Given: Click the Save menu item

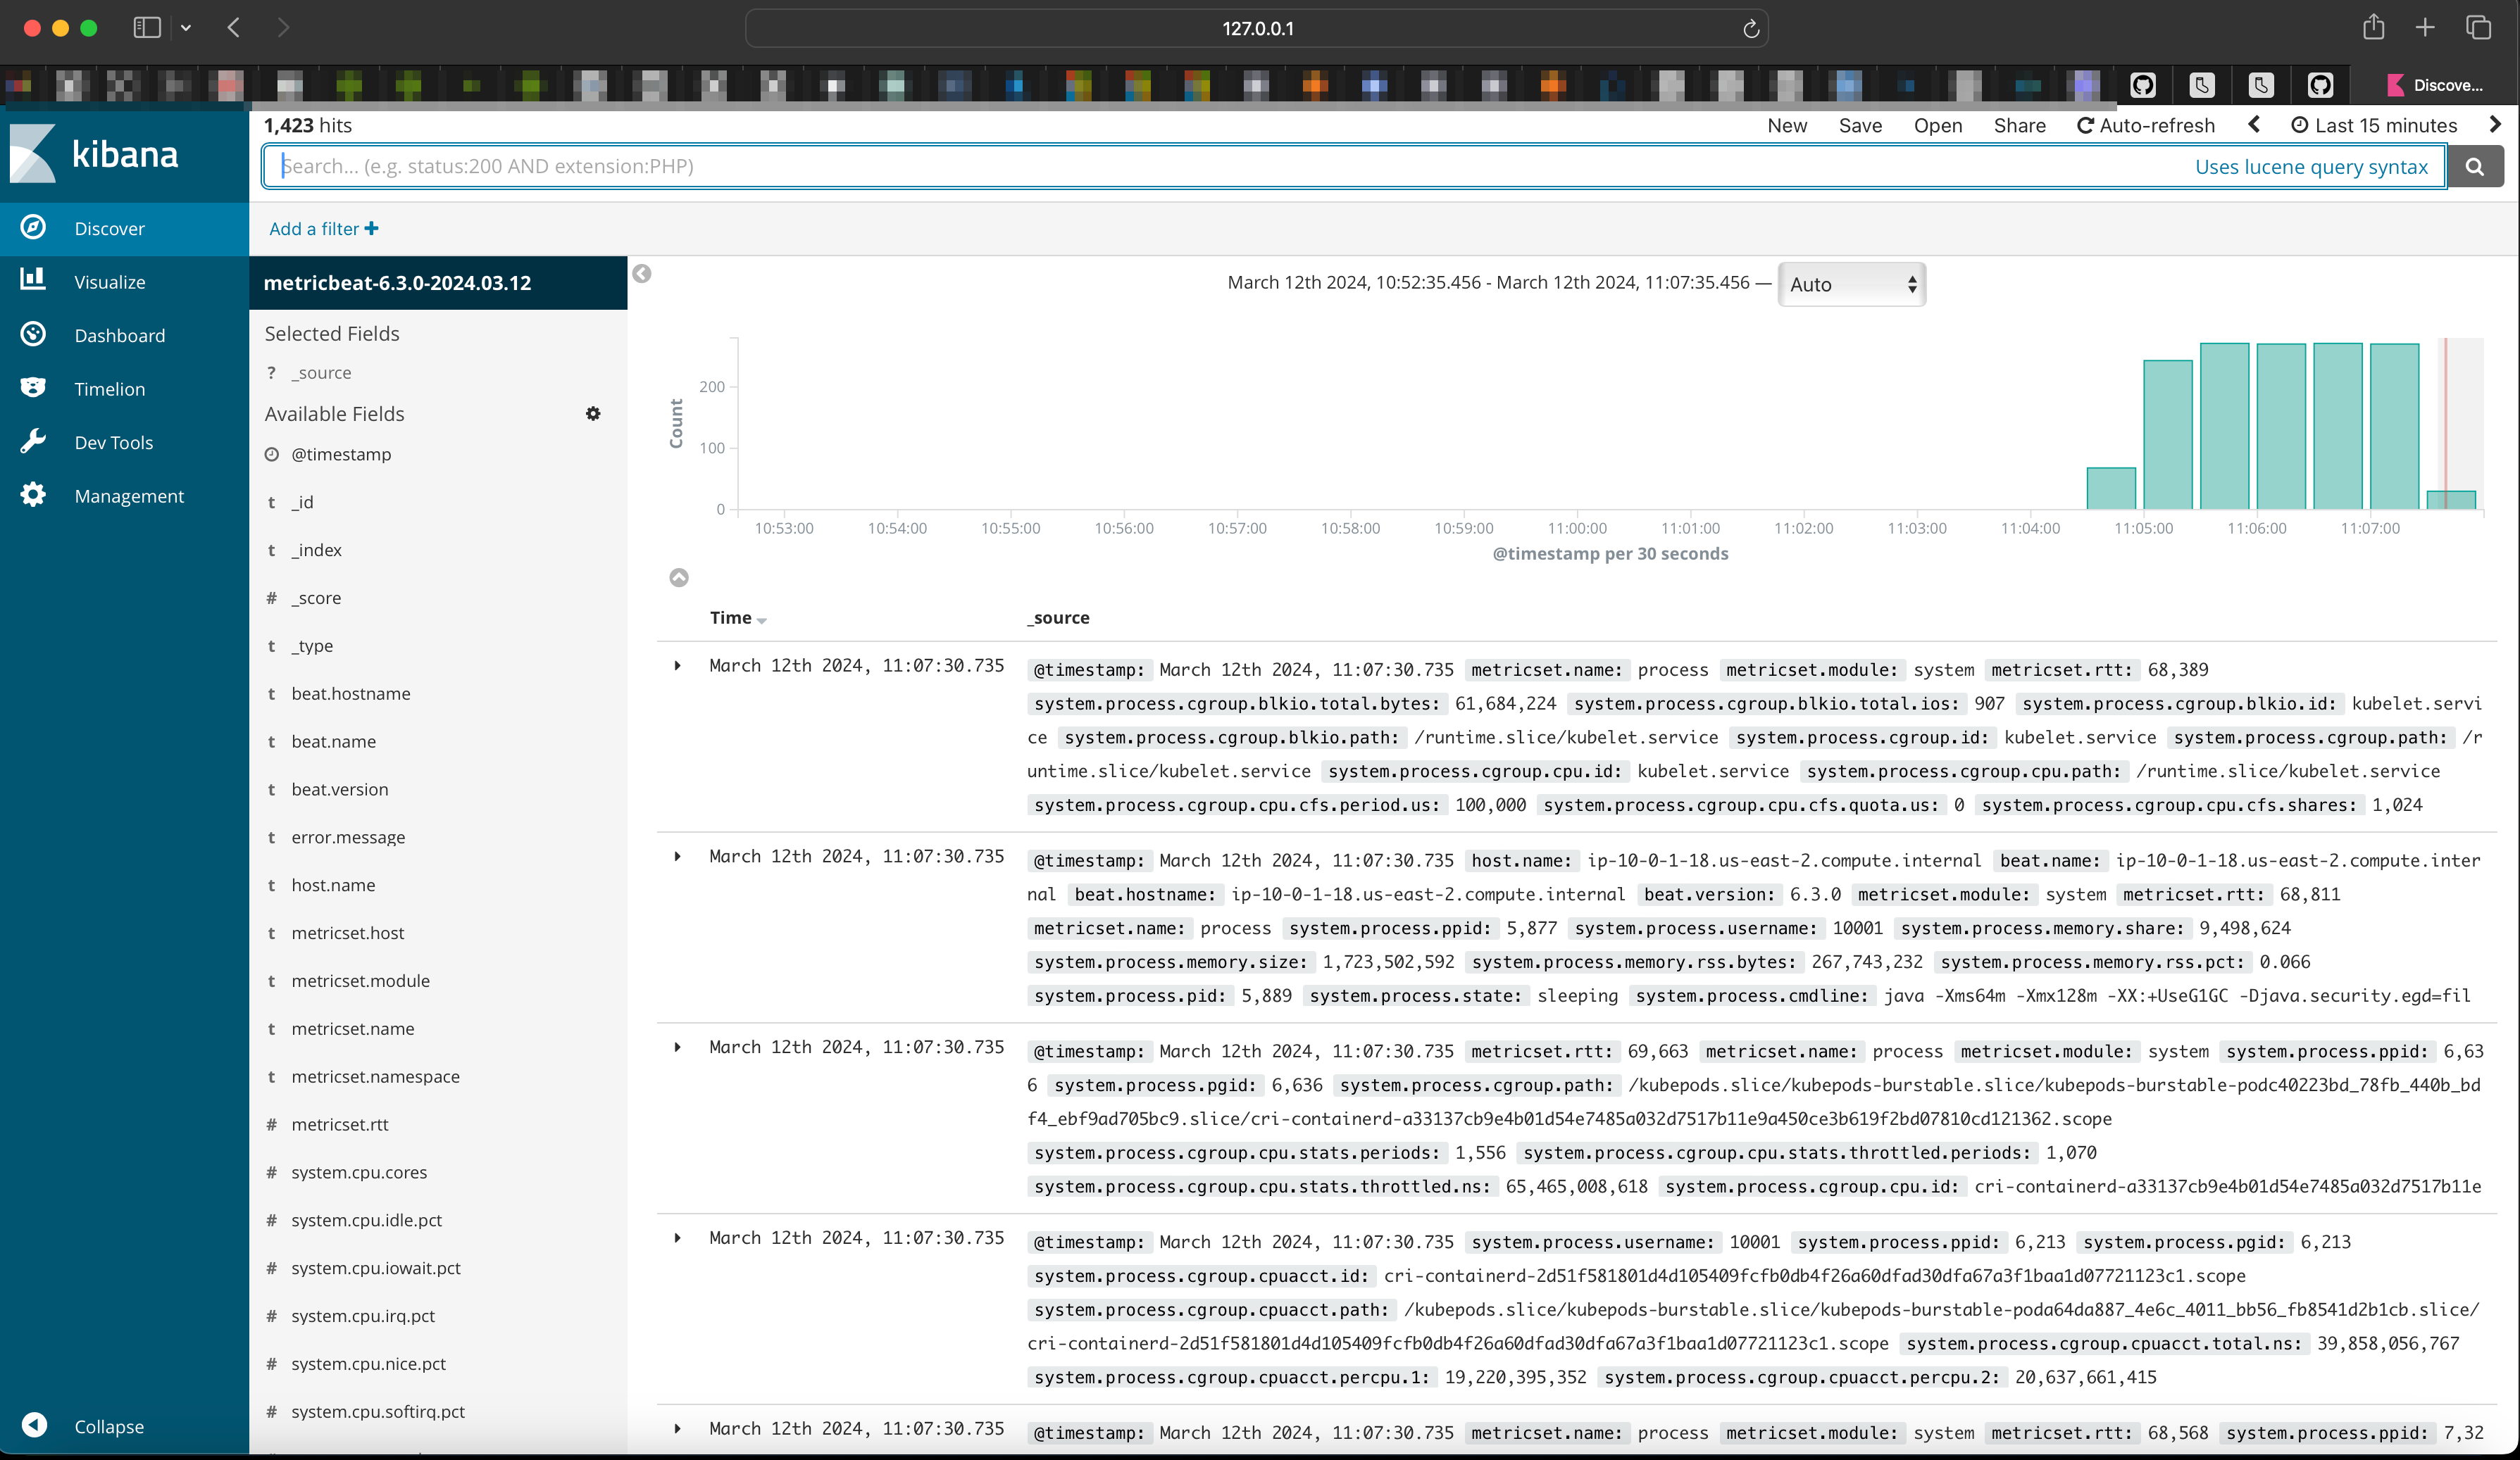Looking at the screenshot, I should pos(1859,125).
